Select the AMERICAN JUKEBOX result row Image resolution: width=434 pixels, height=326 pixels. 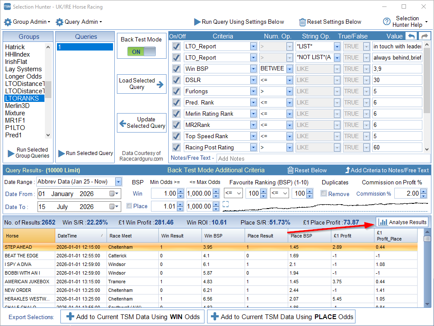[211, 282]
